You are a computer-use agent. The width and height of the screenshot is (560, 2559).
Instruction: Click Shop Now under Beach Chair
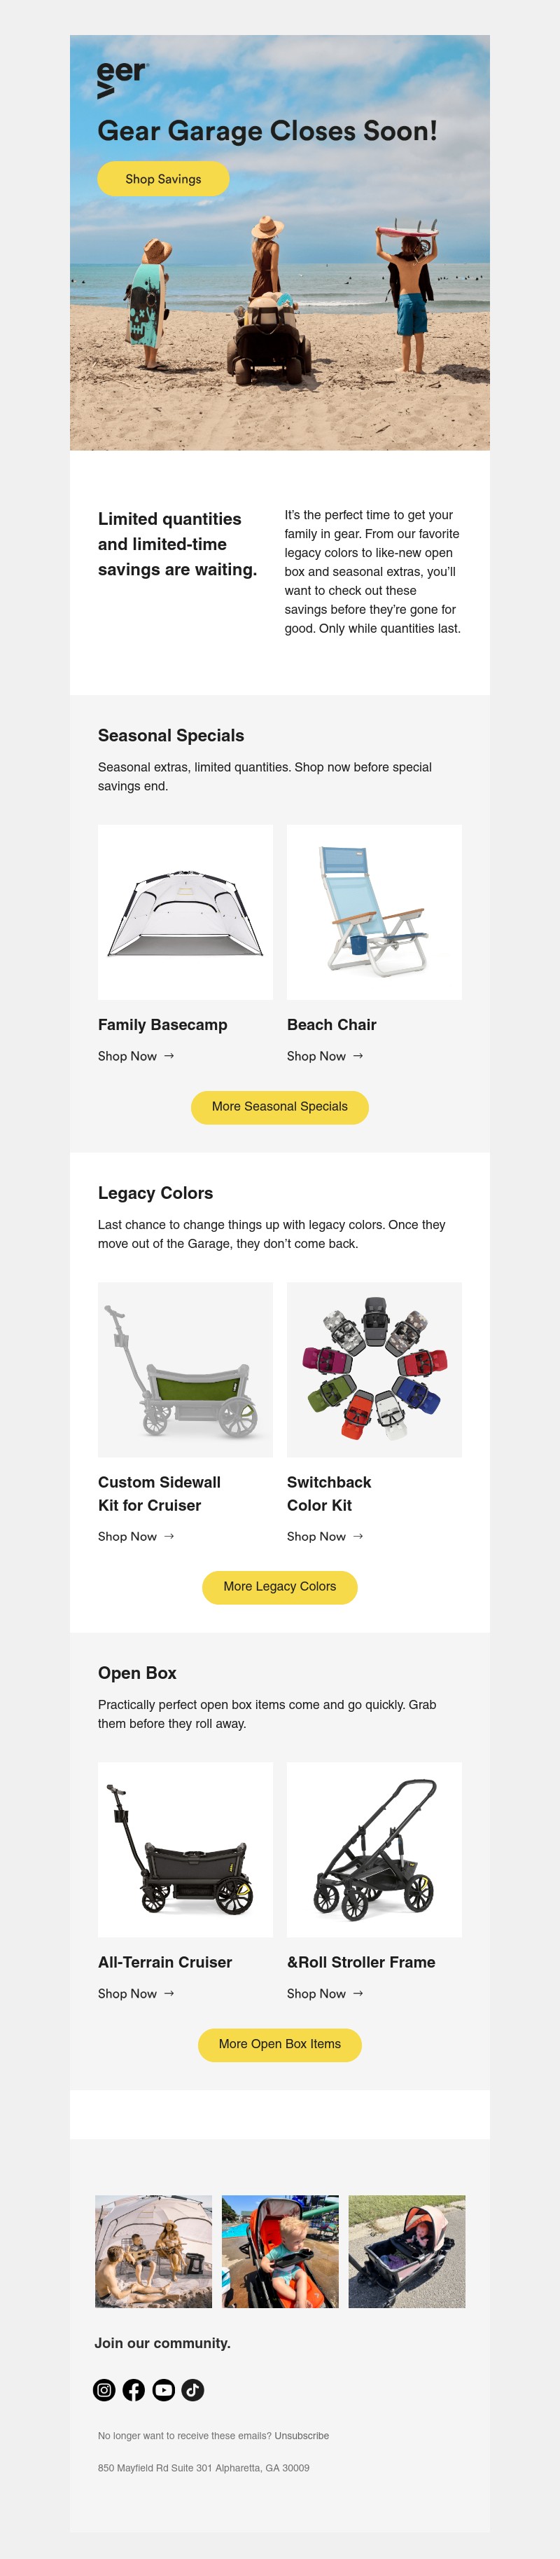(325, 1056)
